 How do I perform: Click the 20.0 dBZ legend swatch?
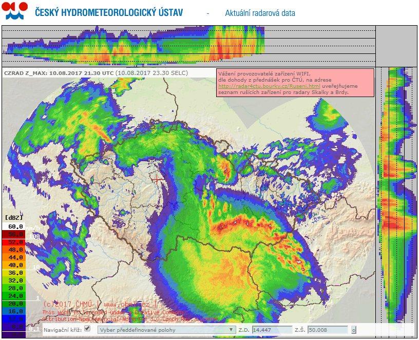14,304
